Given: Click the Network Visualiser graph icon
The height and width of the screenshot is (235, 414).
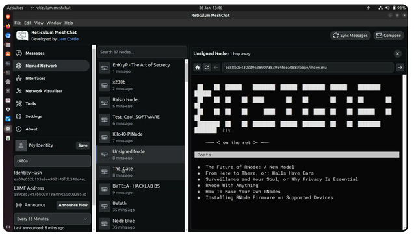Looking at the screenshot, I should (19, 91).
